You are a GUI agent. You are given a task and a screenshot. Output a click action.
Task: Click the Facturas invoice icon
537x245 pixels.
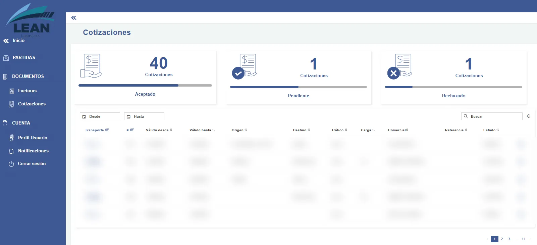tap(12, 91)
